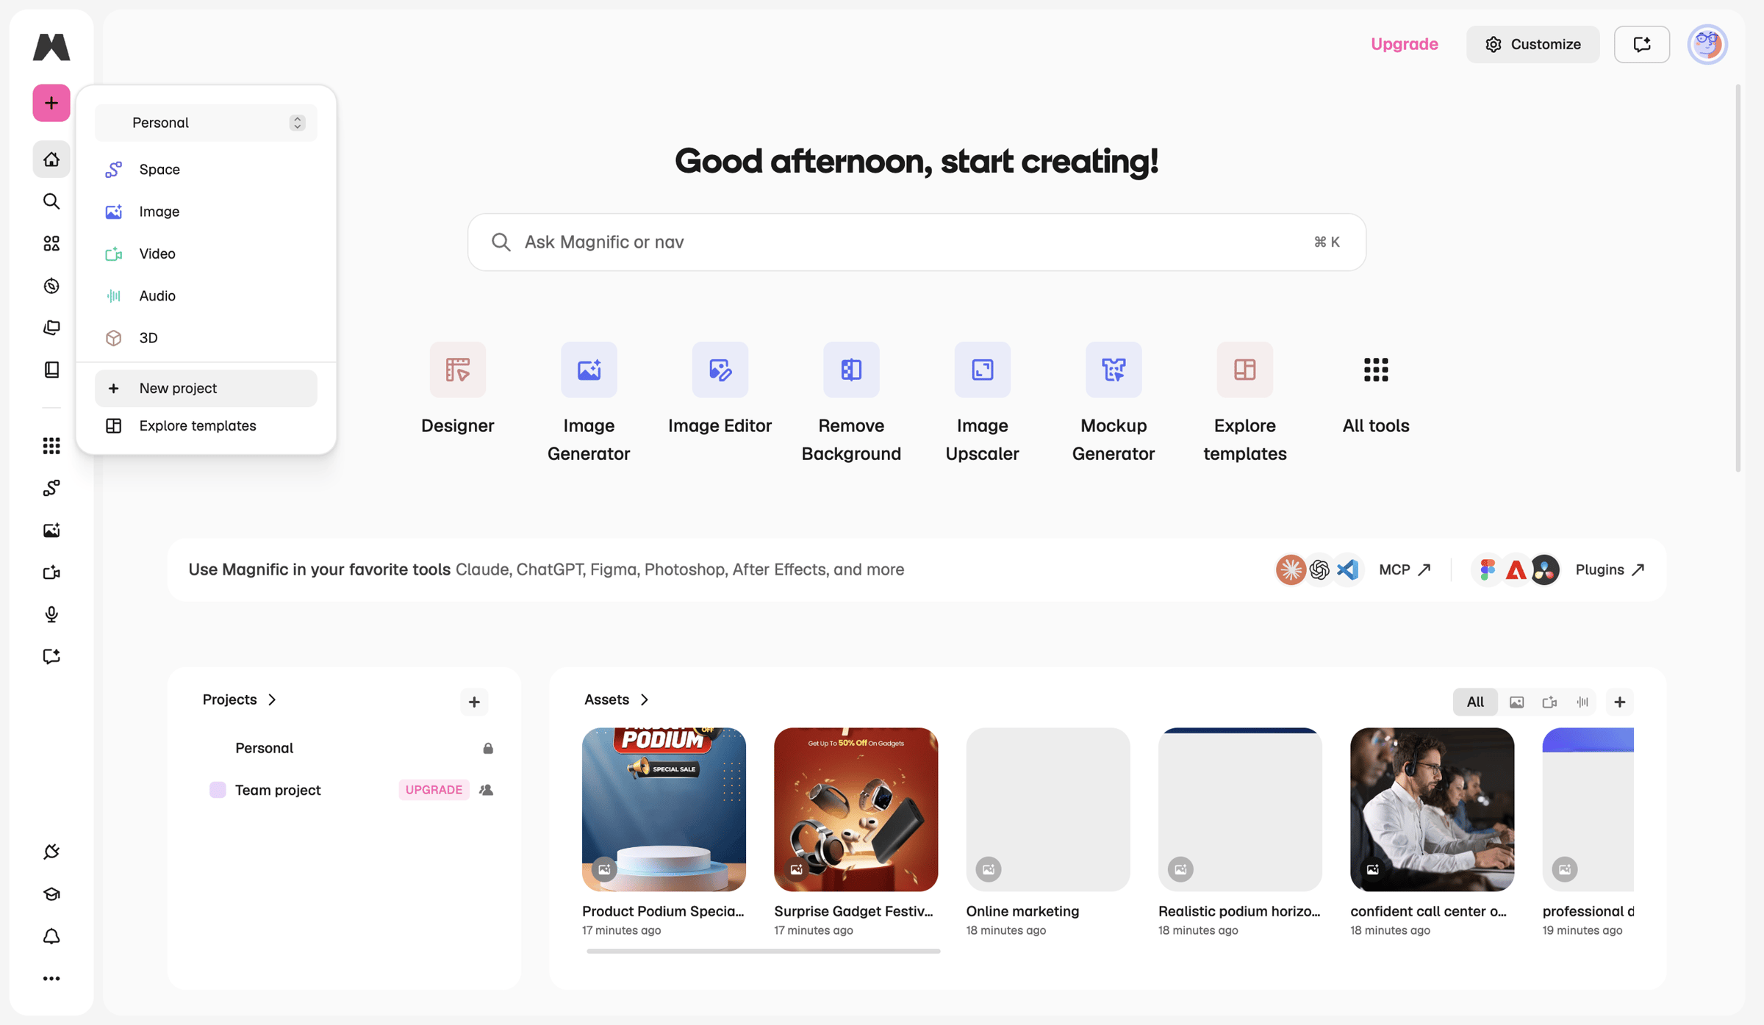Open the sidebar book library icon

click(x=51, y=370)
